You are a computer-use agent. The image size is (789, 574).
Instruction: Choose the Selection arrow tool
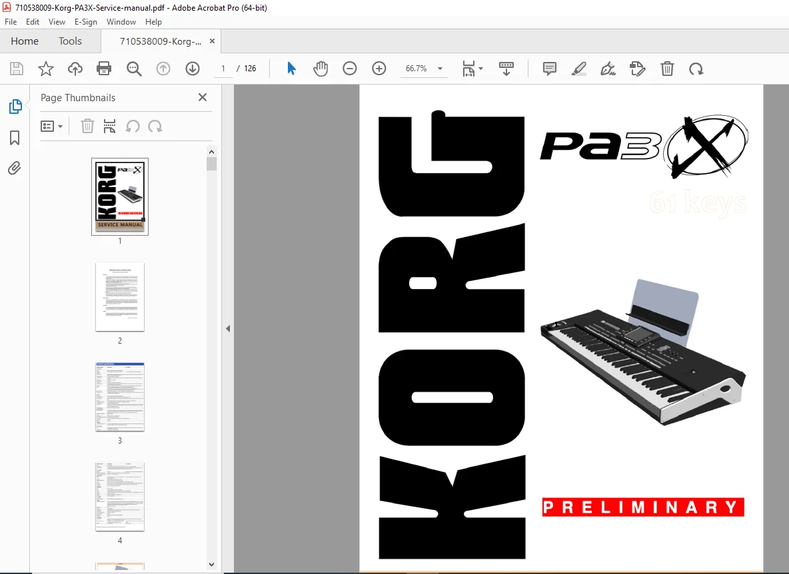tap(291, 69)
